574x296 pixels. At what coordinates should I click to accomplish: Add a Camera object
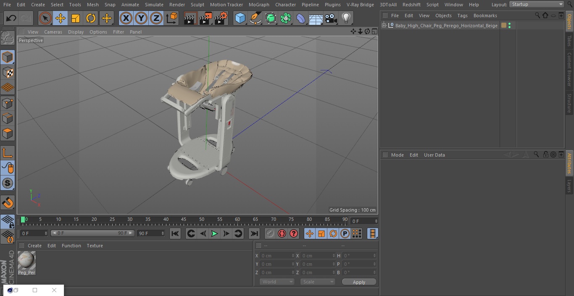point(331,18)
